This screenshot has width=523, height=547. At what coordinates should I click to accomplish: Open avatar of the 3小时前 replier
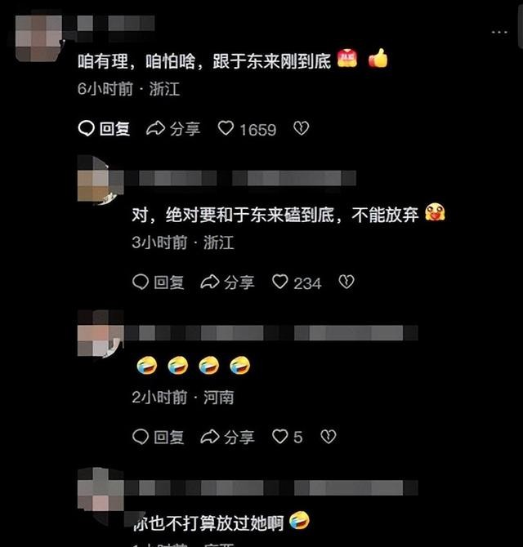tap(100, 180)
